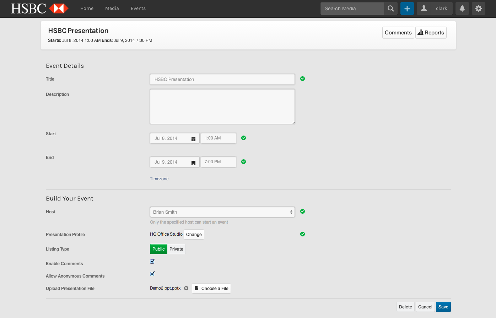Viewport: 496px width, 318px height.
Task: Select the Public listing type
Action: [158, 249]
